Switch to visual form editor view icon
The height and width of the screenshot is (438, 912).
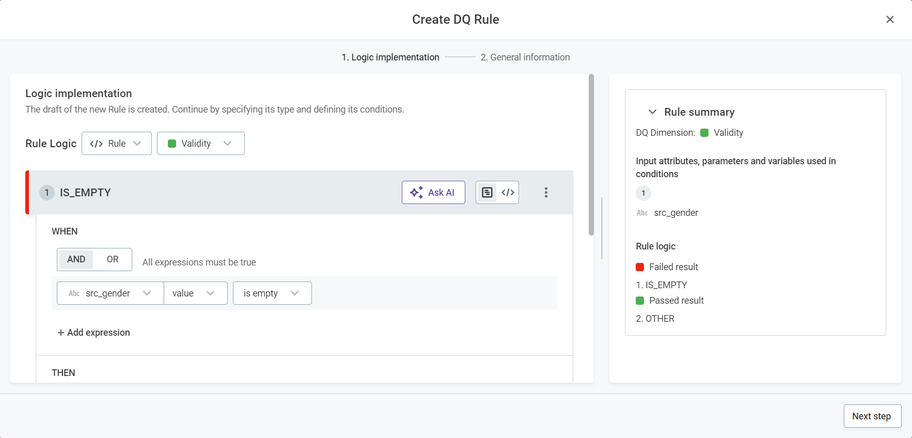point(487,193)
